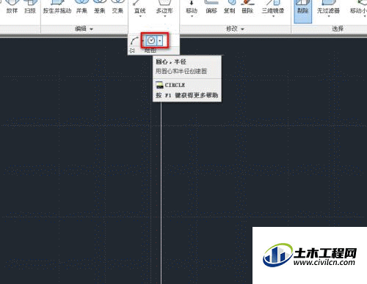The height and width of the screenshot is (284, 367).
Task: Open dropdown arrow under Move (移动)
Action: [192, 17]
